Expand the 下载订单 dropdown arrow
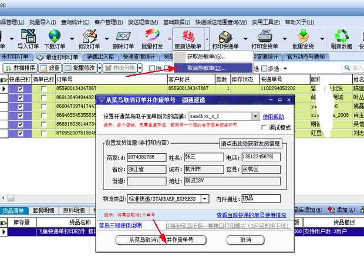Image resolution: width=364 pixels, height=274 pixels. pyautogui.click(x=72, y=39)
